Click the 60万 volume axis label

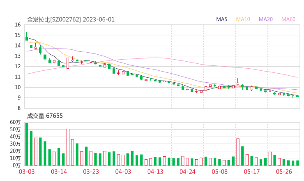click(15, 122)
